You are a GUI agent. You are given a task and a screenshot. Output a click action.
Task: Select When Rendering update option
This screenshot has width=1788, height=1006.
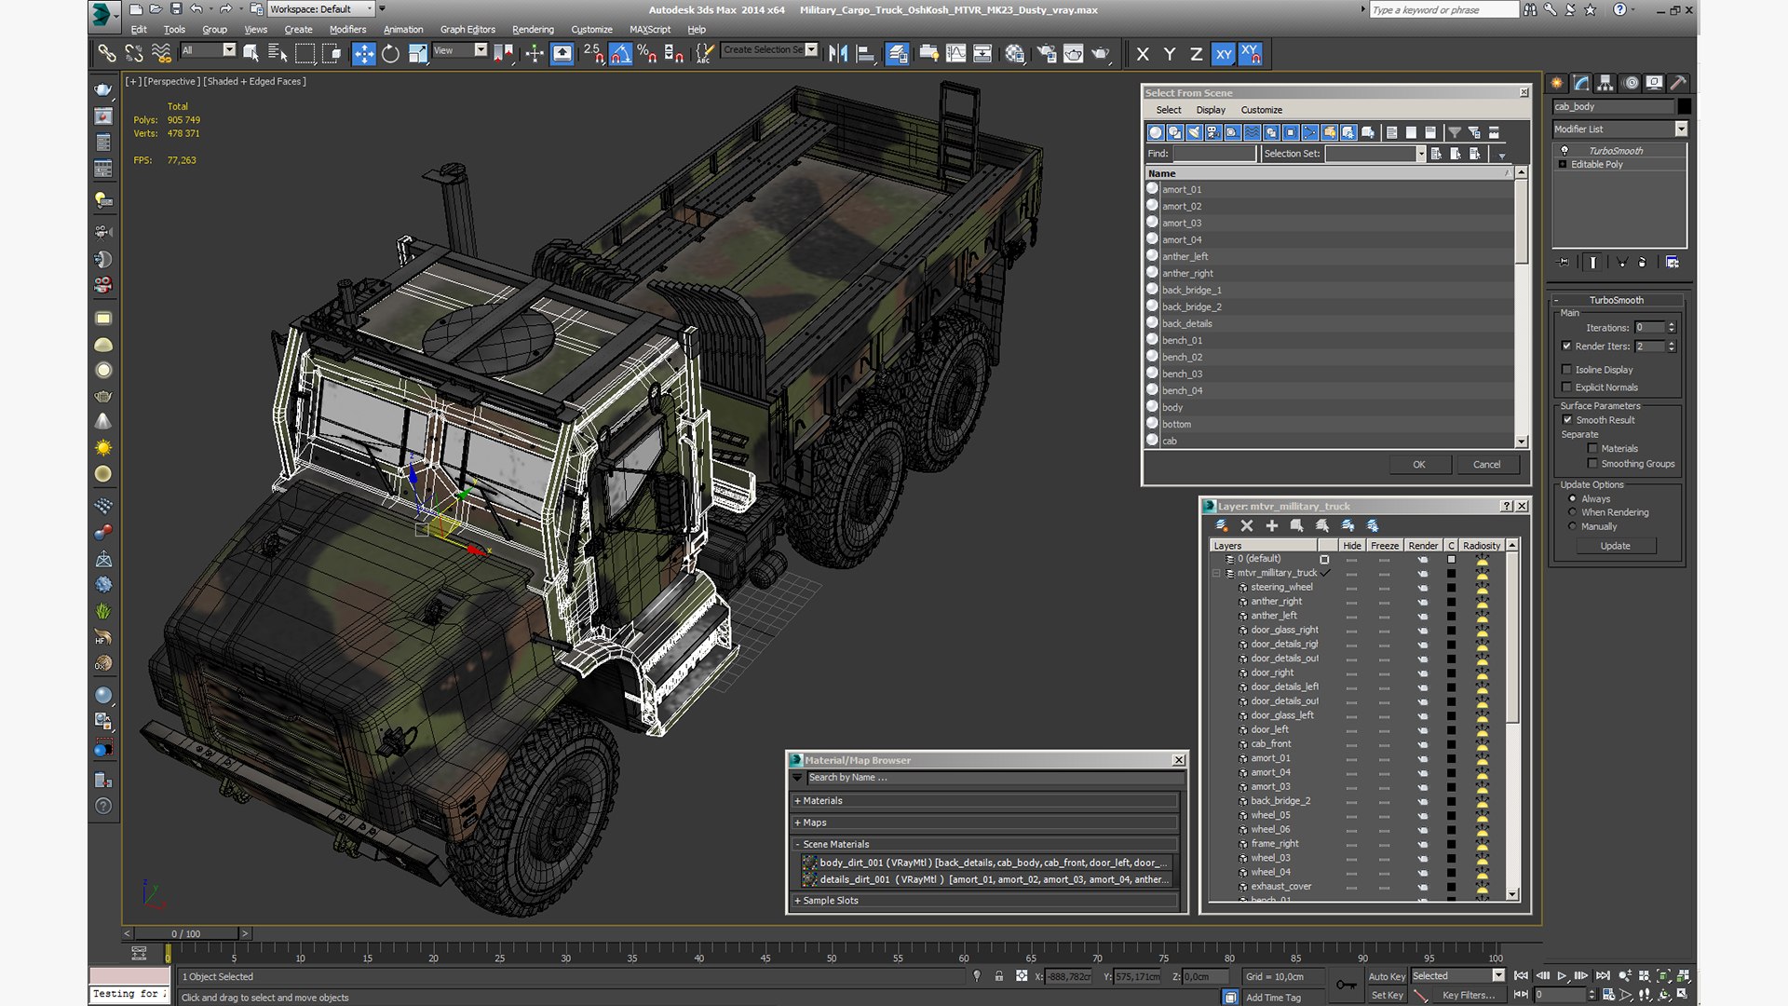pos(1573,512)
